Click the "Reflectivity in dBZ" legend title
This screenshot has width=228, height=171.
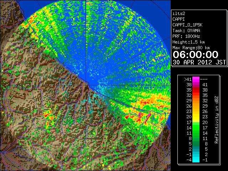pyautogui.click(x=216, y=120)
